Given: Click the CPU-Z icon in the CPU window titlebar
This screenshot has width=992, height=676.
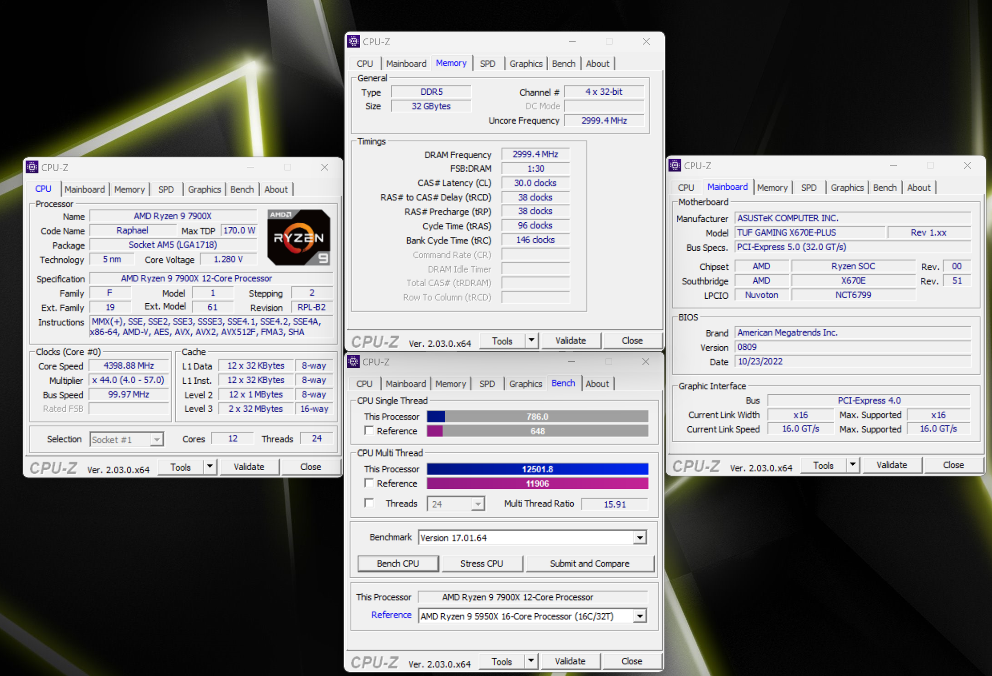Looking at the screenshot, I should 32,167.
